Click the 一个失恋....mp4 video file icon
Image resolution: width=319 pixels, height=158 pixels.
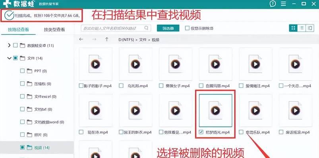click(295, 64)
